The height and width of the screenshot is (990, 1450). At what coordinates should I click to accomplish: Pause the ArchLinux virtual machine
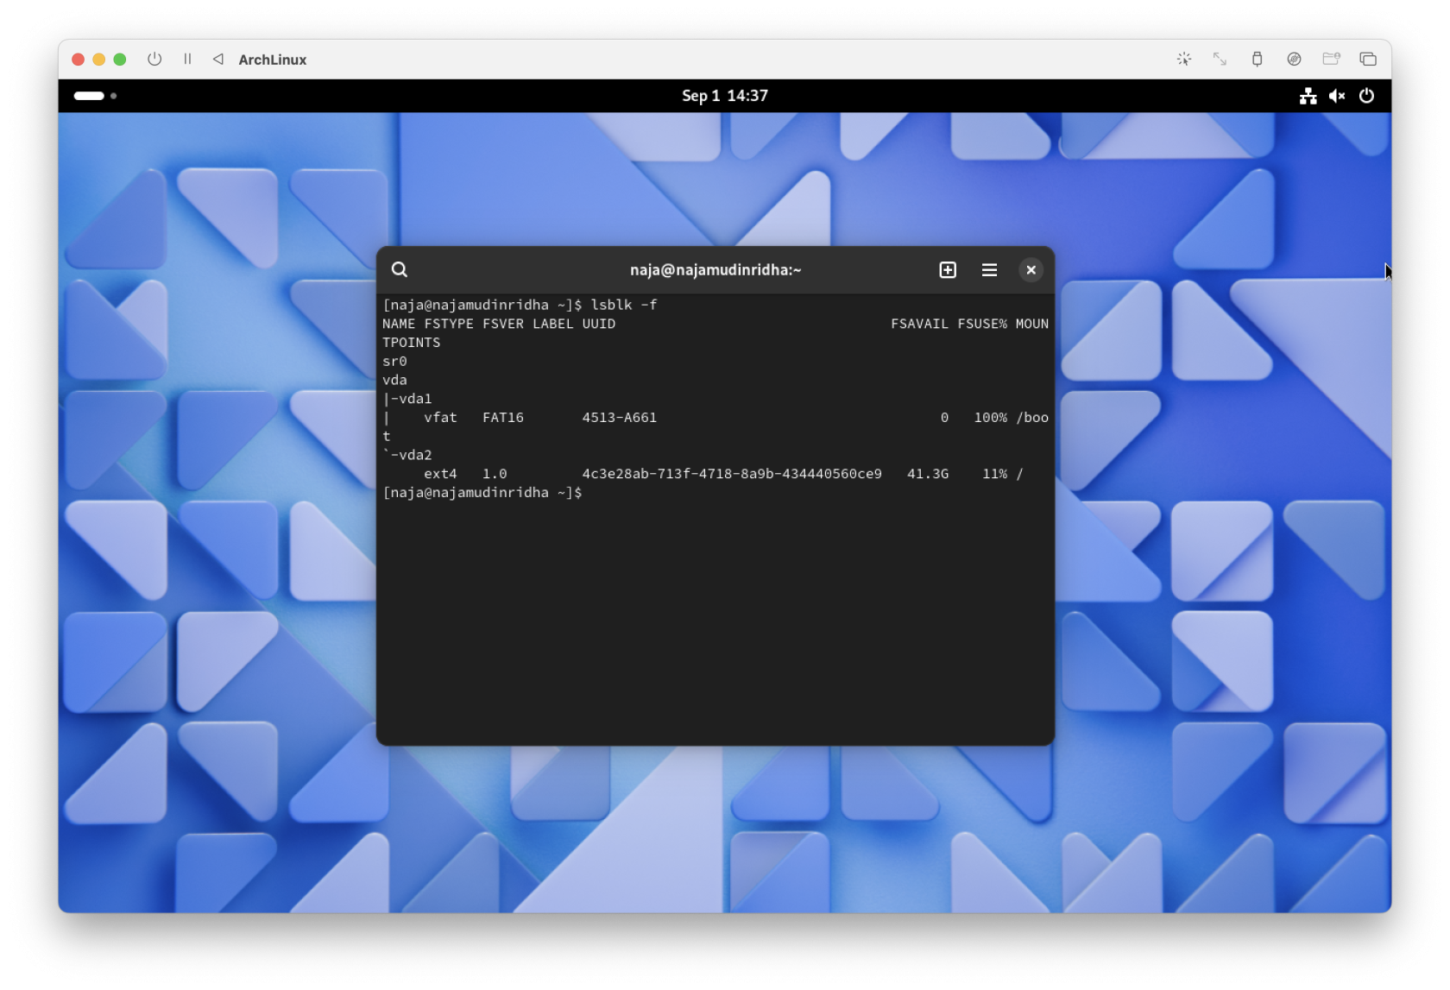click(x=187, y=59)
